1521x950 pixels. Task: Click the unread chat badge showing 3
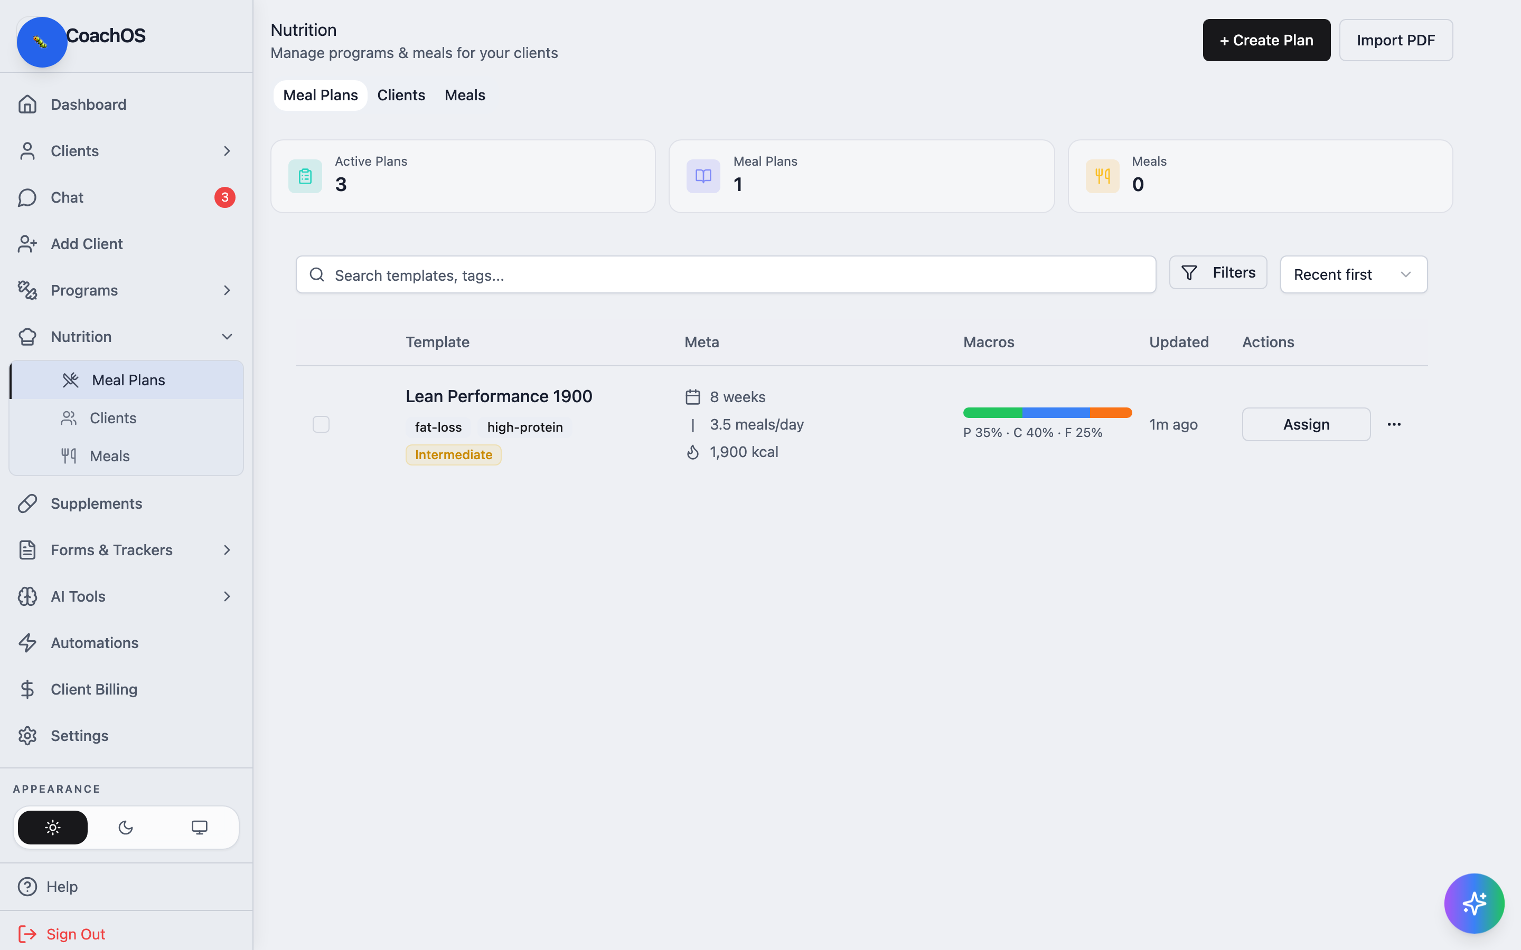[225, 197]
